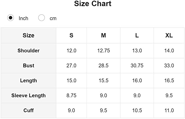Select the Bust row label

29,66
